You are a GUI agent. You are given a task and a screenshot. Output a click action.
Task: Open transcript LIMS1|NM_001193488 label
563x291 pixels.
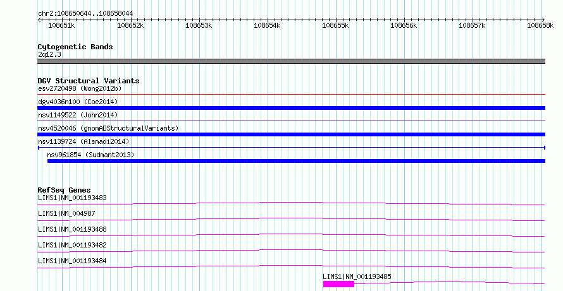72,229
